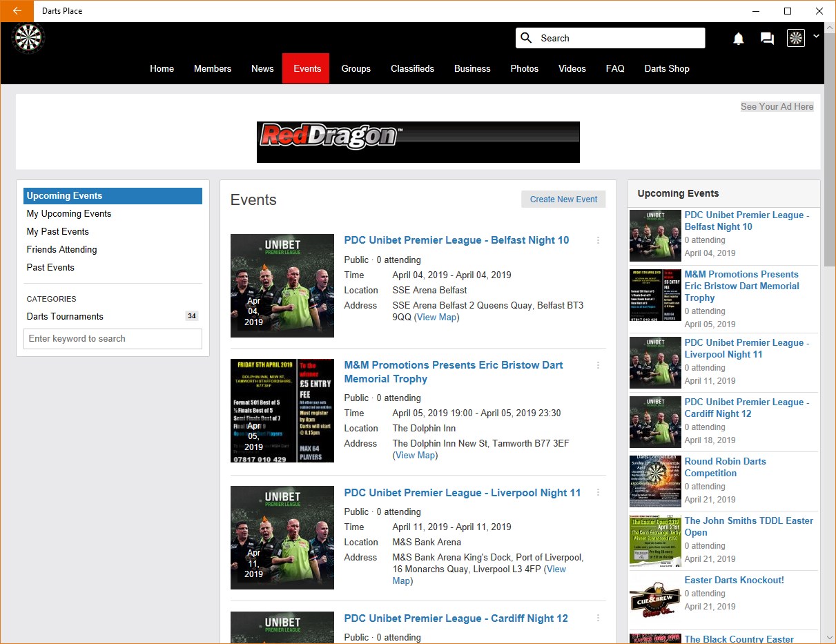Screen dimensions: 836x644
Task: Open the Photos section
Action: pos(525,68)
